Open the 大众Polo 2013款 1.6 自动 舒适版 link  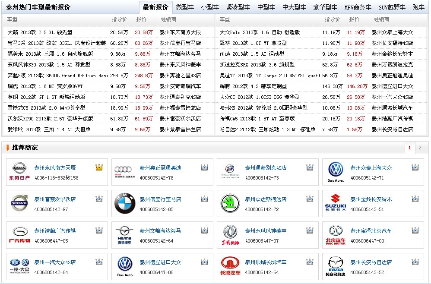260,32
